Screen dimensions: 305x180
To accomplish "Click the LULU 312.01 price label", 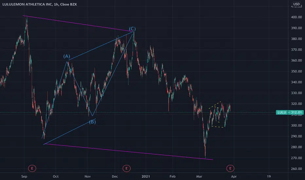I will pyautogui.click(x=290, y=112).
